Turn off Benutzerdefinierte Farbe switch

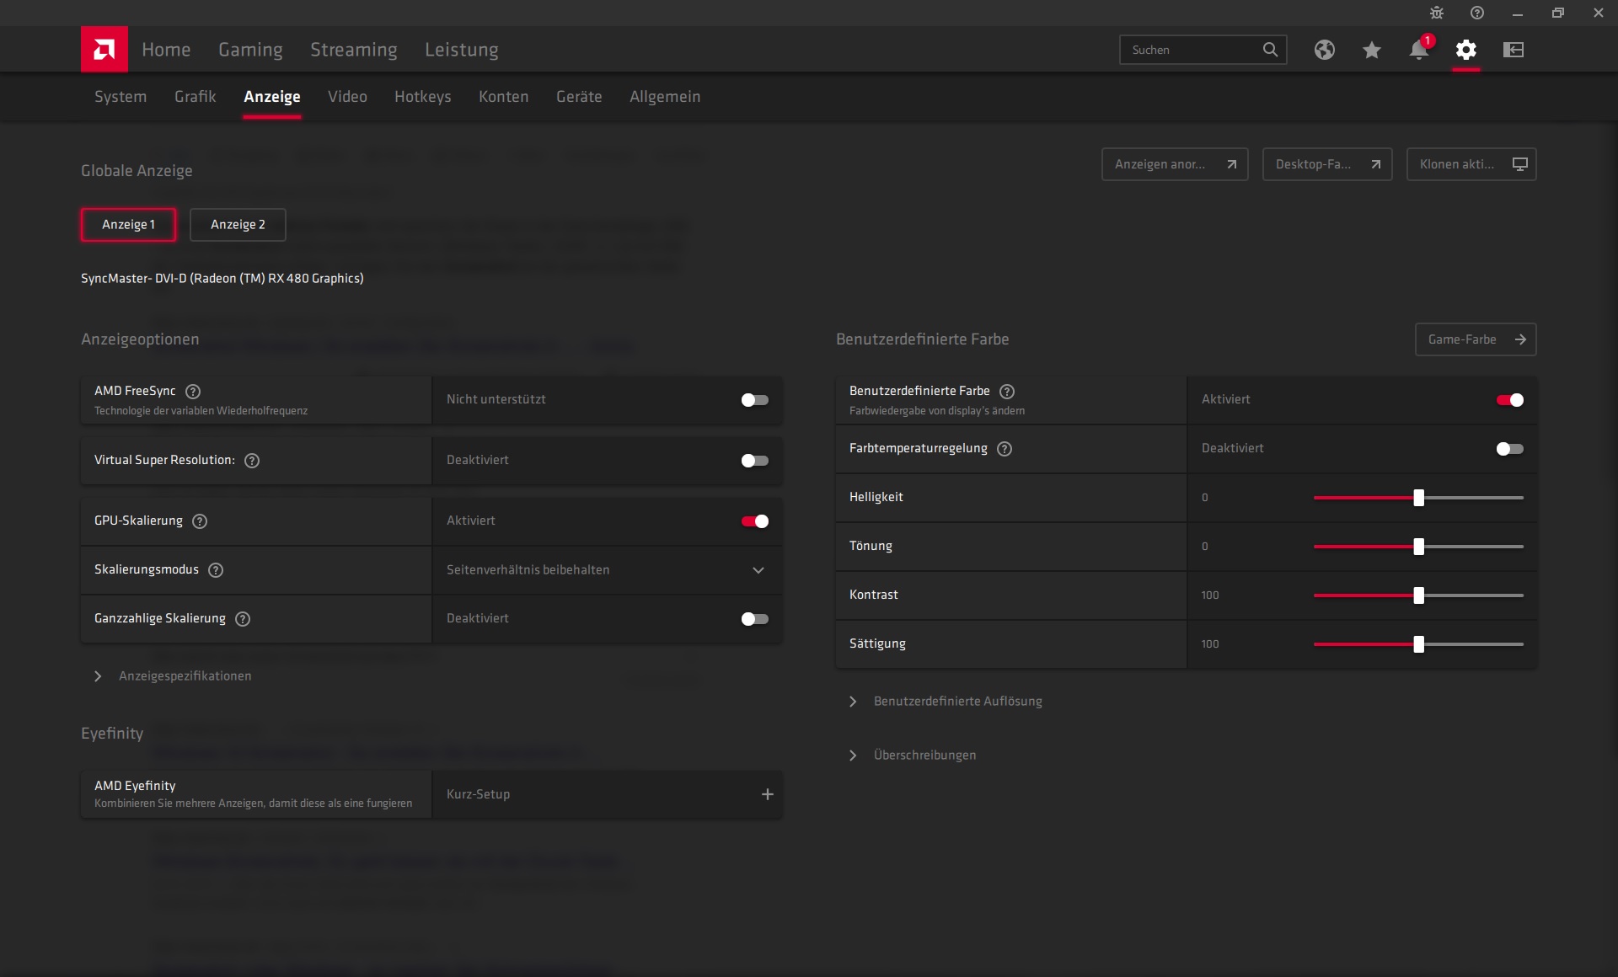1510,400
